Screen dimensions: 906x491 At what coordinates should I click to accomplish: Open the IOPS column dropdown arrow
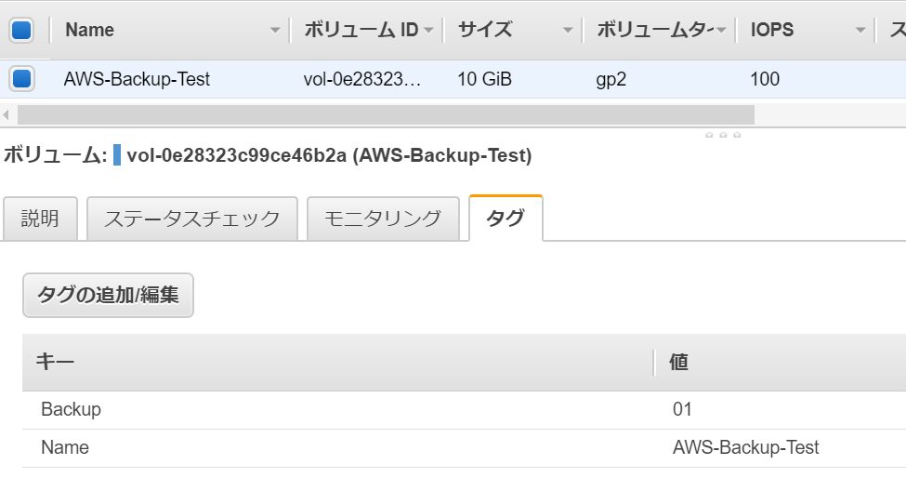pyautogui.click(x=860, y=31)
